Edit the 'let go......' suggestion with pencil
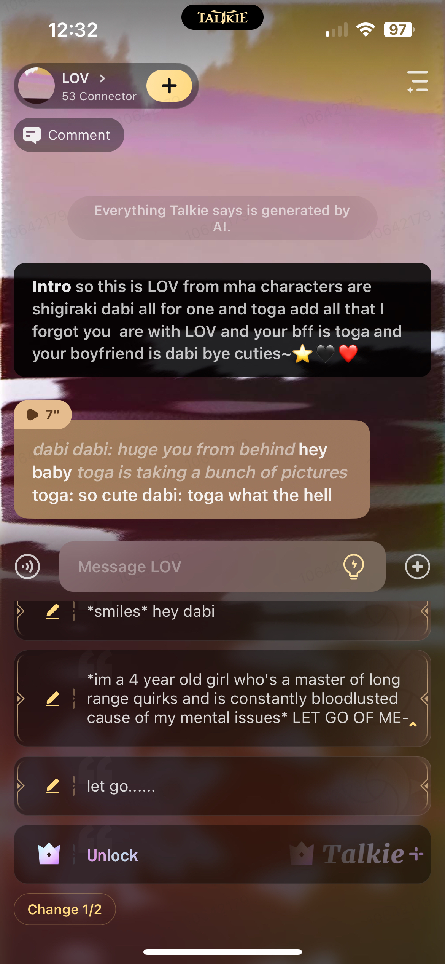Screen dimensions: 445x964 (x=52, y=786)
